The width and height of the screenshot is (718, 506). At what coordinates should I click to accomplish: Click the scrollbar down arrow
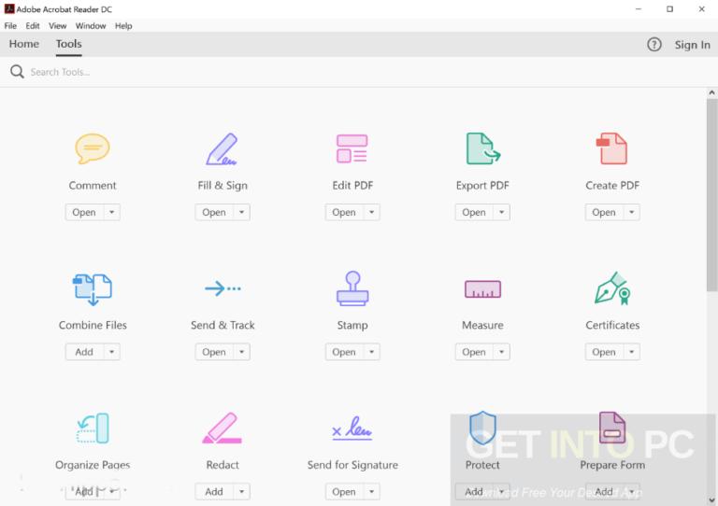click(x=711, y=499)
